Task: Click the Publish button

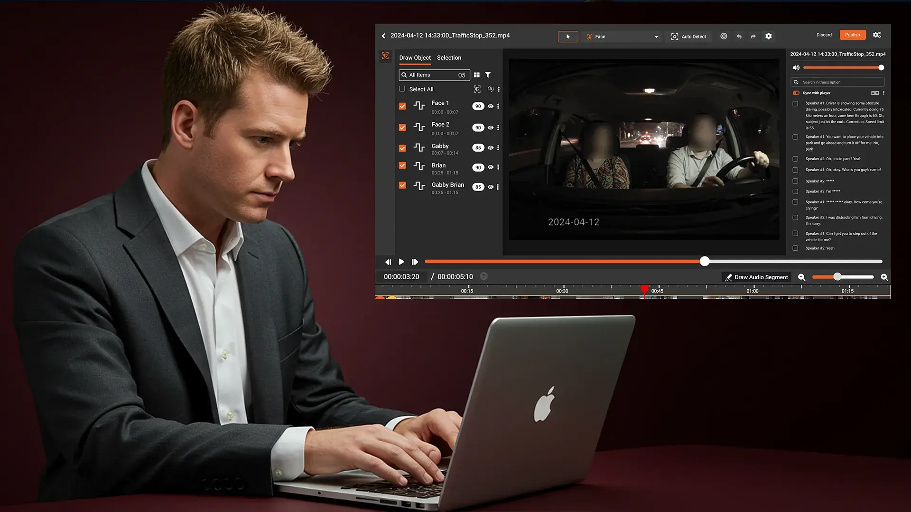Action: (852, 35)
